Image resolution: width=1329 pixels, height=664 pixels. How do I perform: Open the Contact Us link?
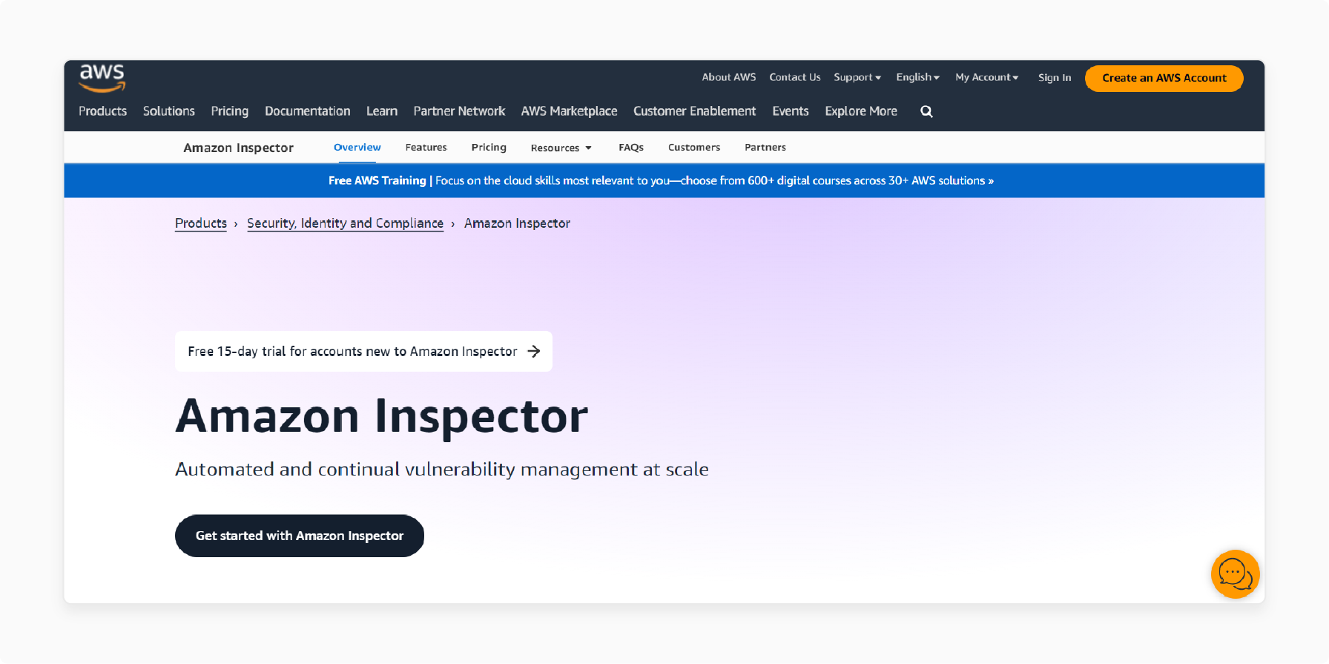pyautogui.click(x=795, y=77)
